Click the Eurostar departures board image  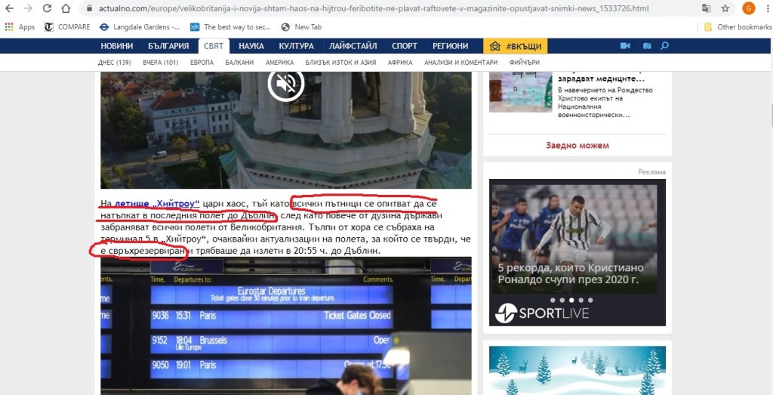coord(285,325)
